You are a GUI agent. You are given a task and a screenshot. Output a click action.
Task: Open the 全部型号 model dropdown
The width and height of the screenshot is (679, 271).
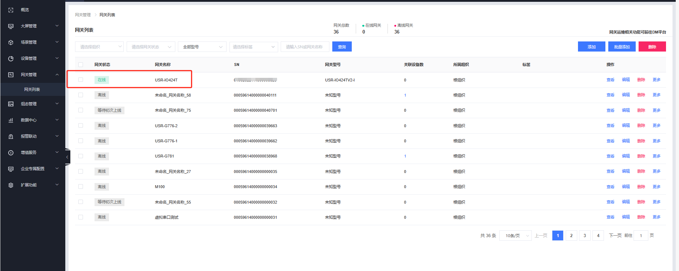click(x=202, y=47)
